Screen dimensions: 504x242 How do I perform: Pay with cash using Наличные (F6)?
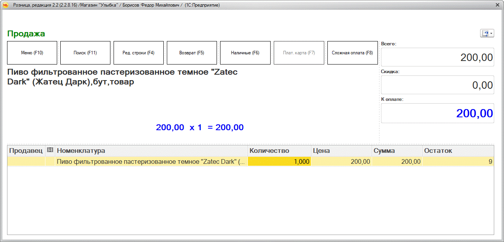coord(245,53)
